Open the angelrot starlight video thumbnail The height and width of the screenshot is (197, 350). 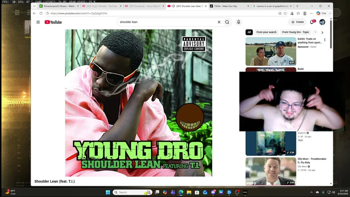[x=271, y=143]
